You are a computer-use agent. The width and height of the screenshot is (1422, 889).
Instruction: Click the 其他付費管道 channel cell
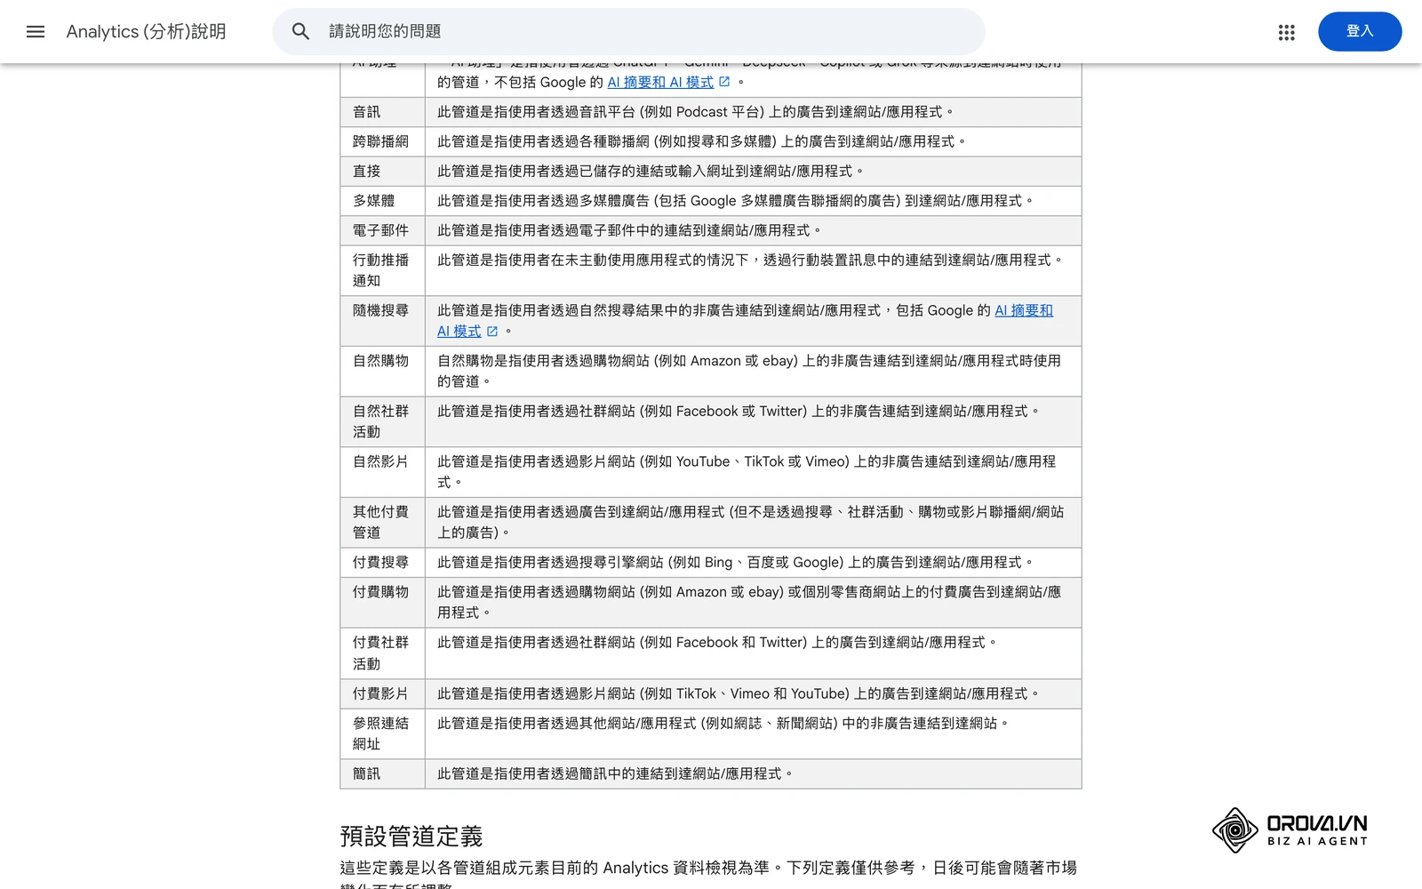click(x=382, y=522)
